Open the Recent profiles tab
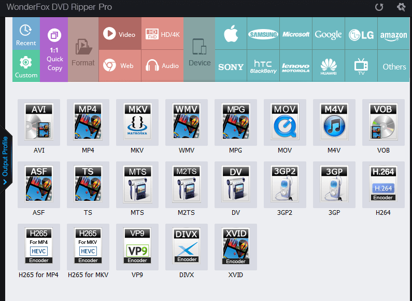This screenshot has width=412, height=301. pyautogui.click(x=26, y=33)
